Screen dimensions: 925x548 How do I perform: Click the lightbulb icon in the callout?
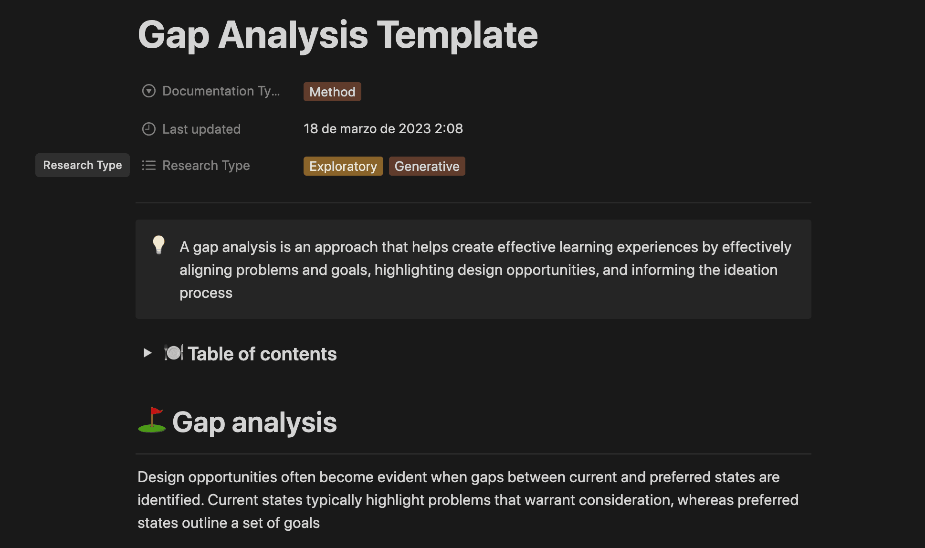pyautogui.click(x=159, y=245)
